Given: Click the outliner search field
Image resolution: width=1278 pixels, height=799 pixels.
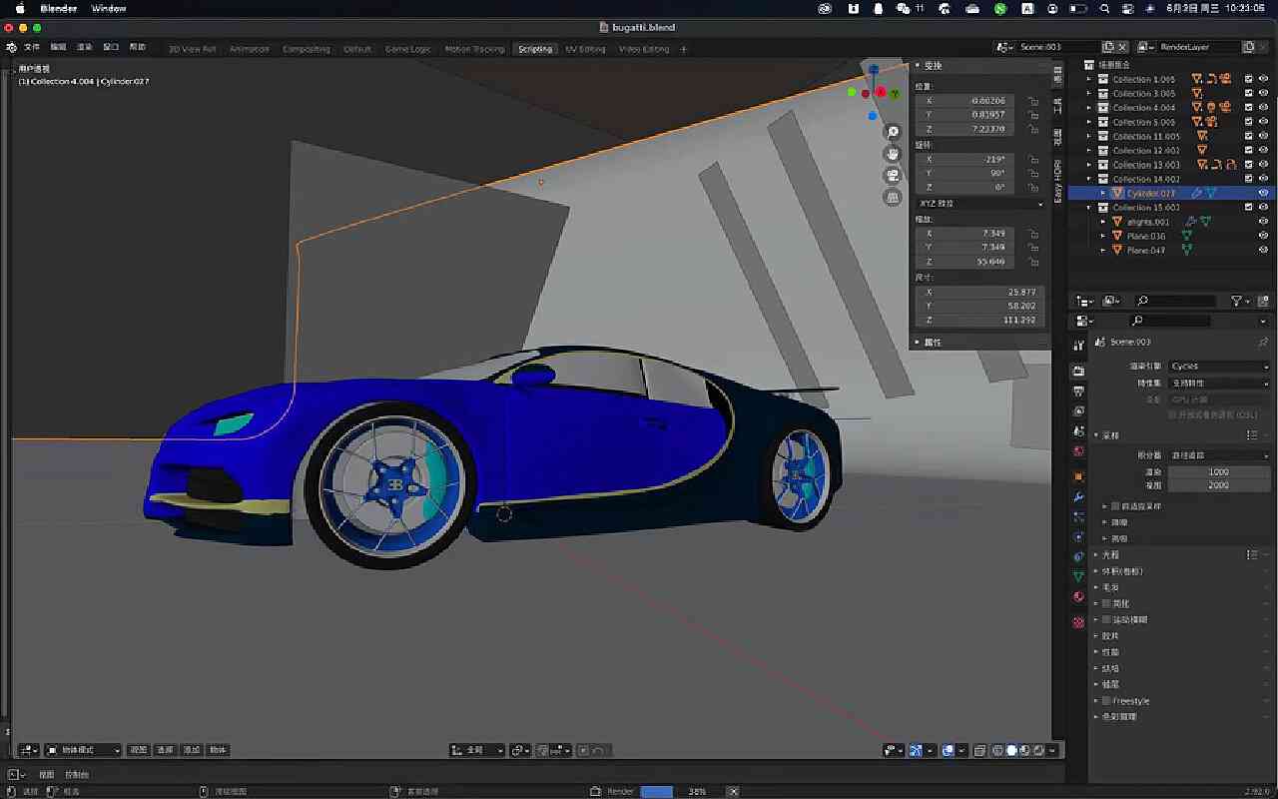Looking at the screenshot, I should (1175, 301).
